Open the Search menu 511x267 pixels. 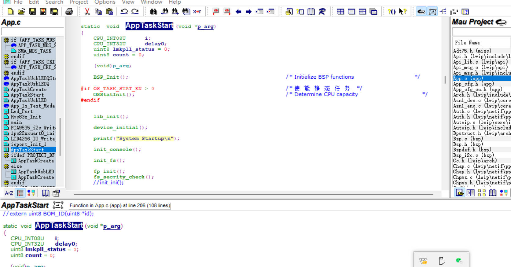(x=54, y=2)
